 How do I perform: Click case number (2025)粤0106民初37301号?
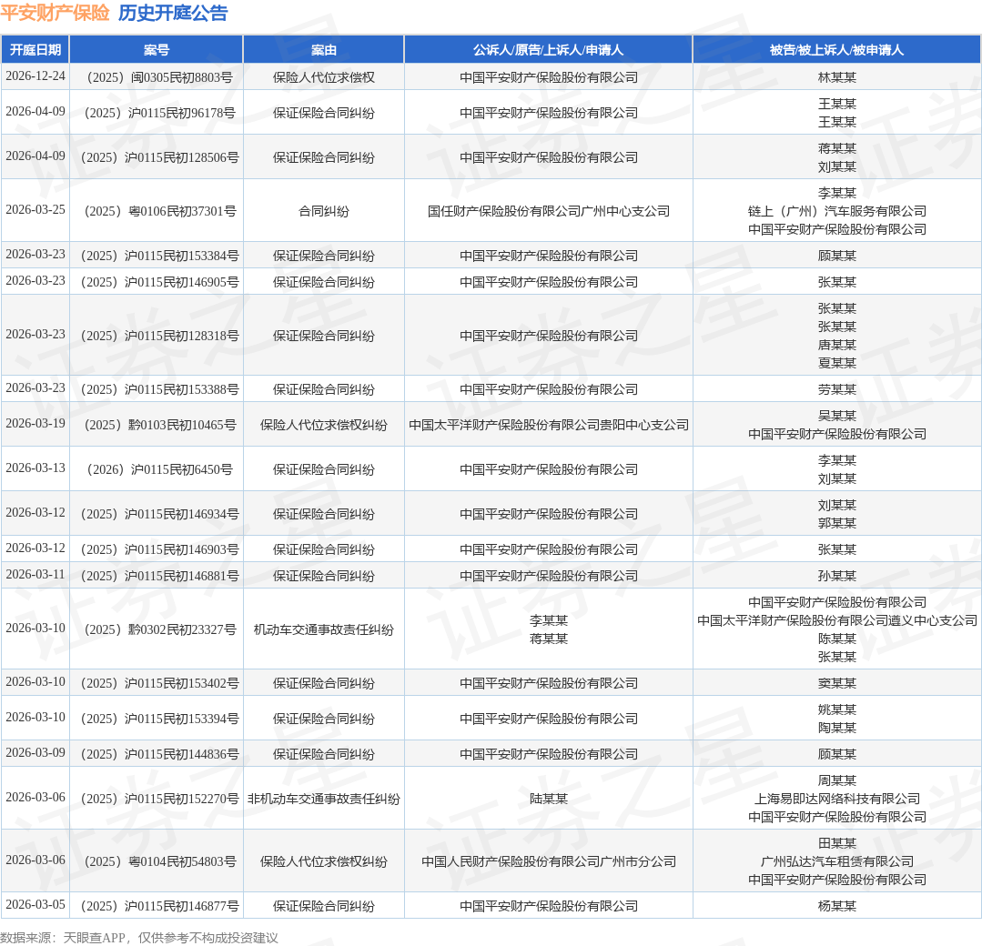(156, 212)
